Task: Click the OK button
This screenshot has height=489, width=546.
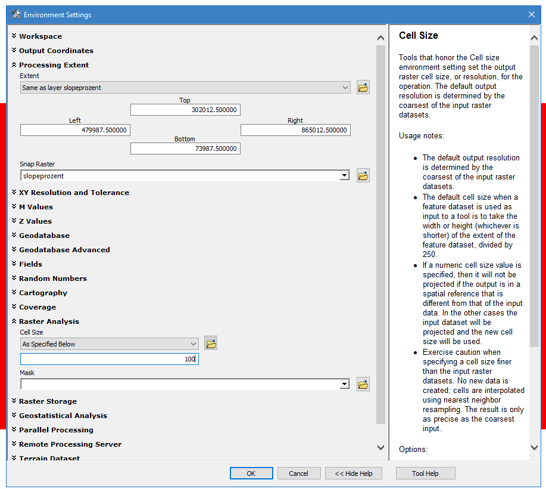Action: click(251, 473)
